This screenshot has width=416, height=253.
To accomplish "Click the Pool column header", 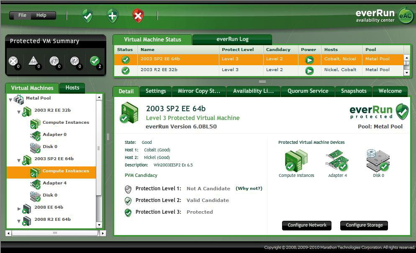I will pyautogui.click(x=383, y=50).
